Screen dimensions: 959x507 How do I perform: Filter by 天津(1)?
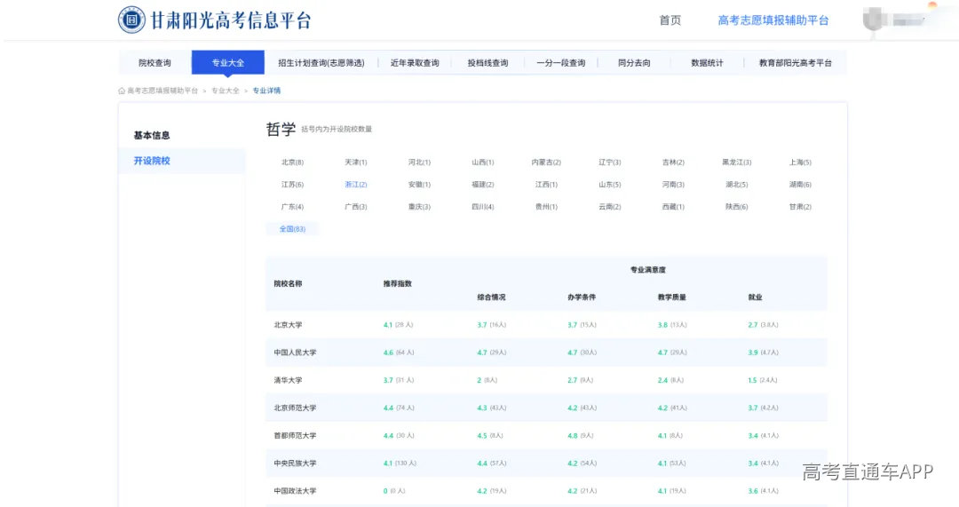356,162
